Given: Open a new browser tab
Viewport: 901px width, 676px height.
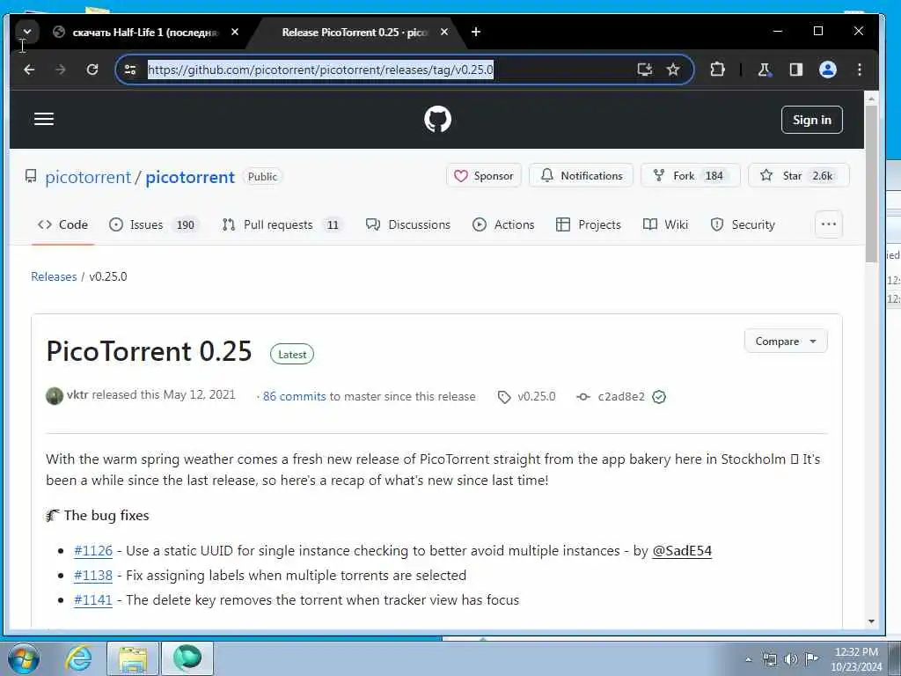Looking at the screenshot, I should coord(476,33).
